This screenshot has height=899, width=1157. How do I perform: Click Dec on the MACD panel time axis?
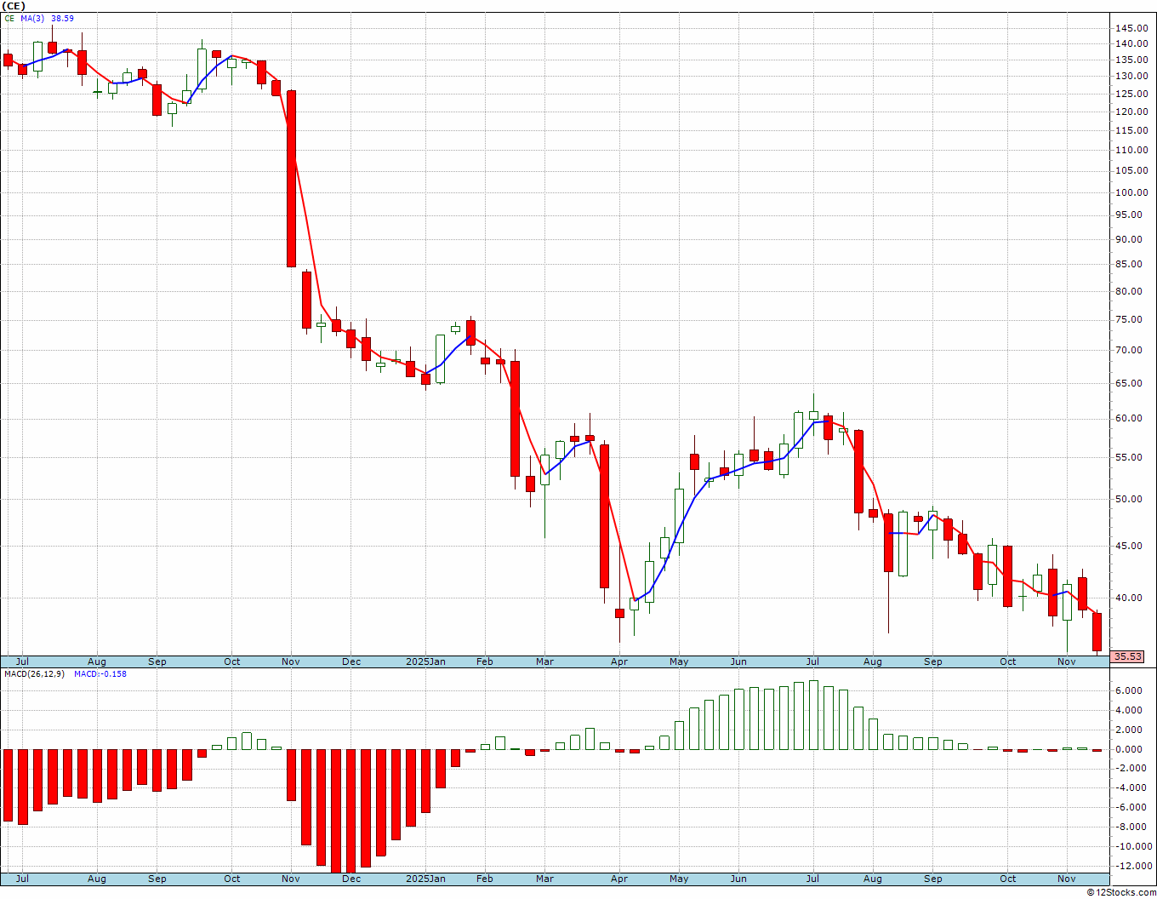point(351,879)
